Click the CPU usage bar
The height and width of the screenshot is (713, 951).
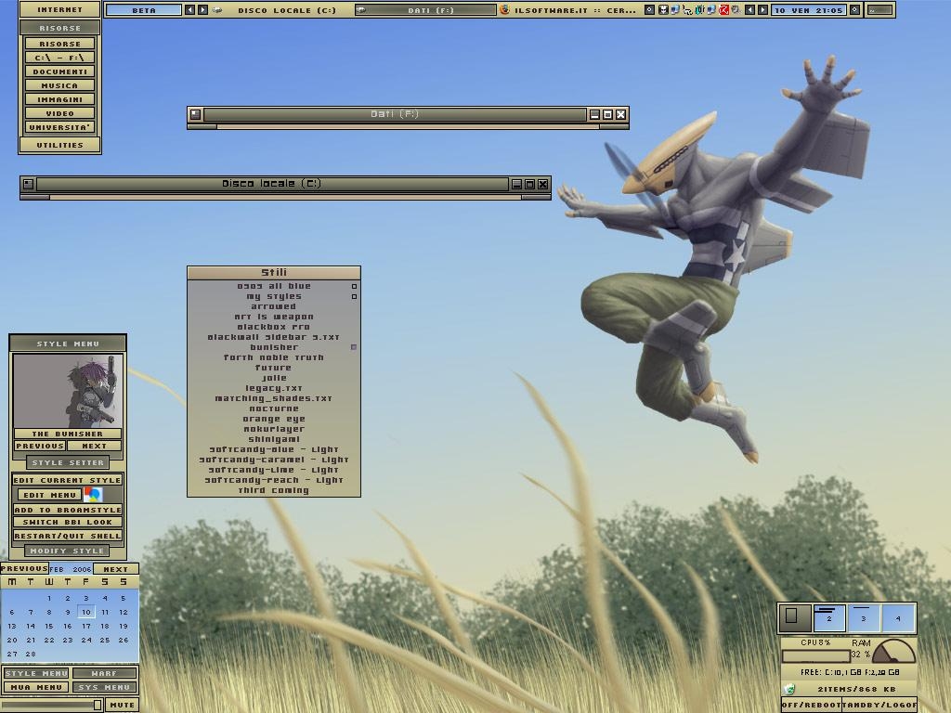tap(815, 656)
